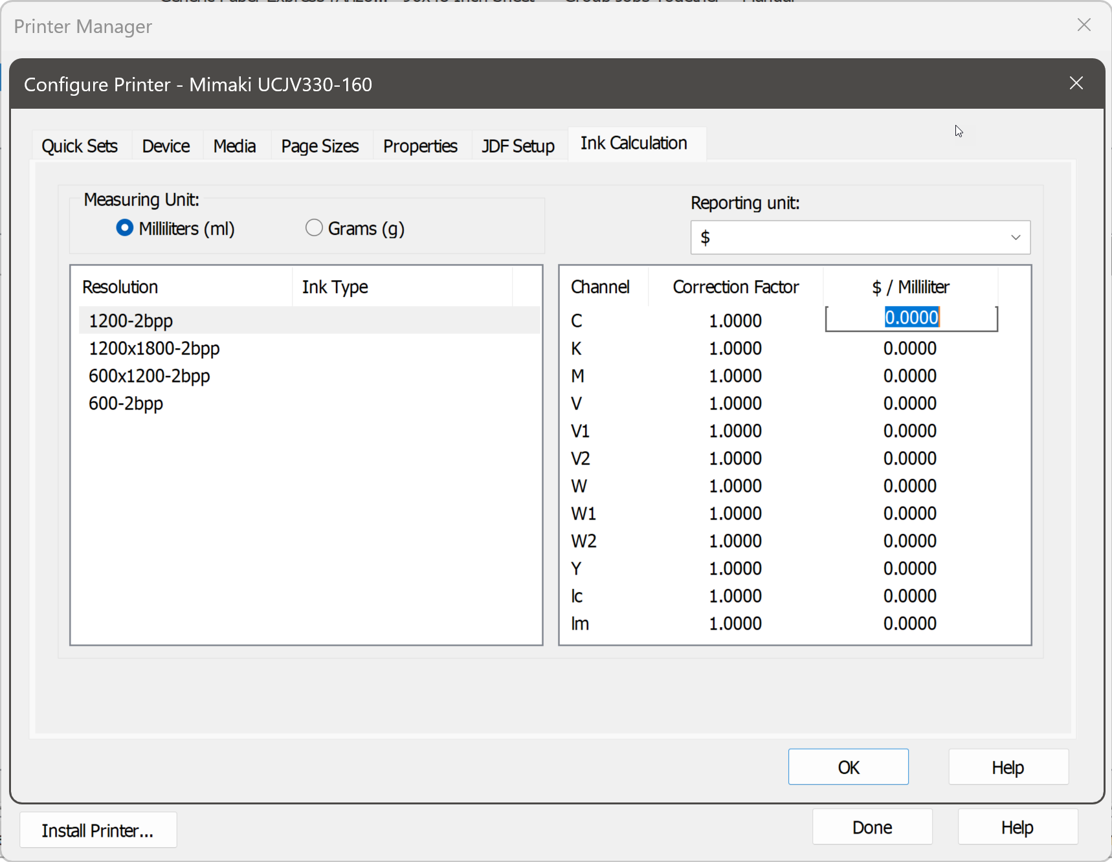
Task: Close the Printer Manager window
Action: [1084, 25]
